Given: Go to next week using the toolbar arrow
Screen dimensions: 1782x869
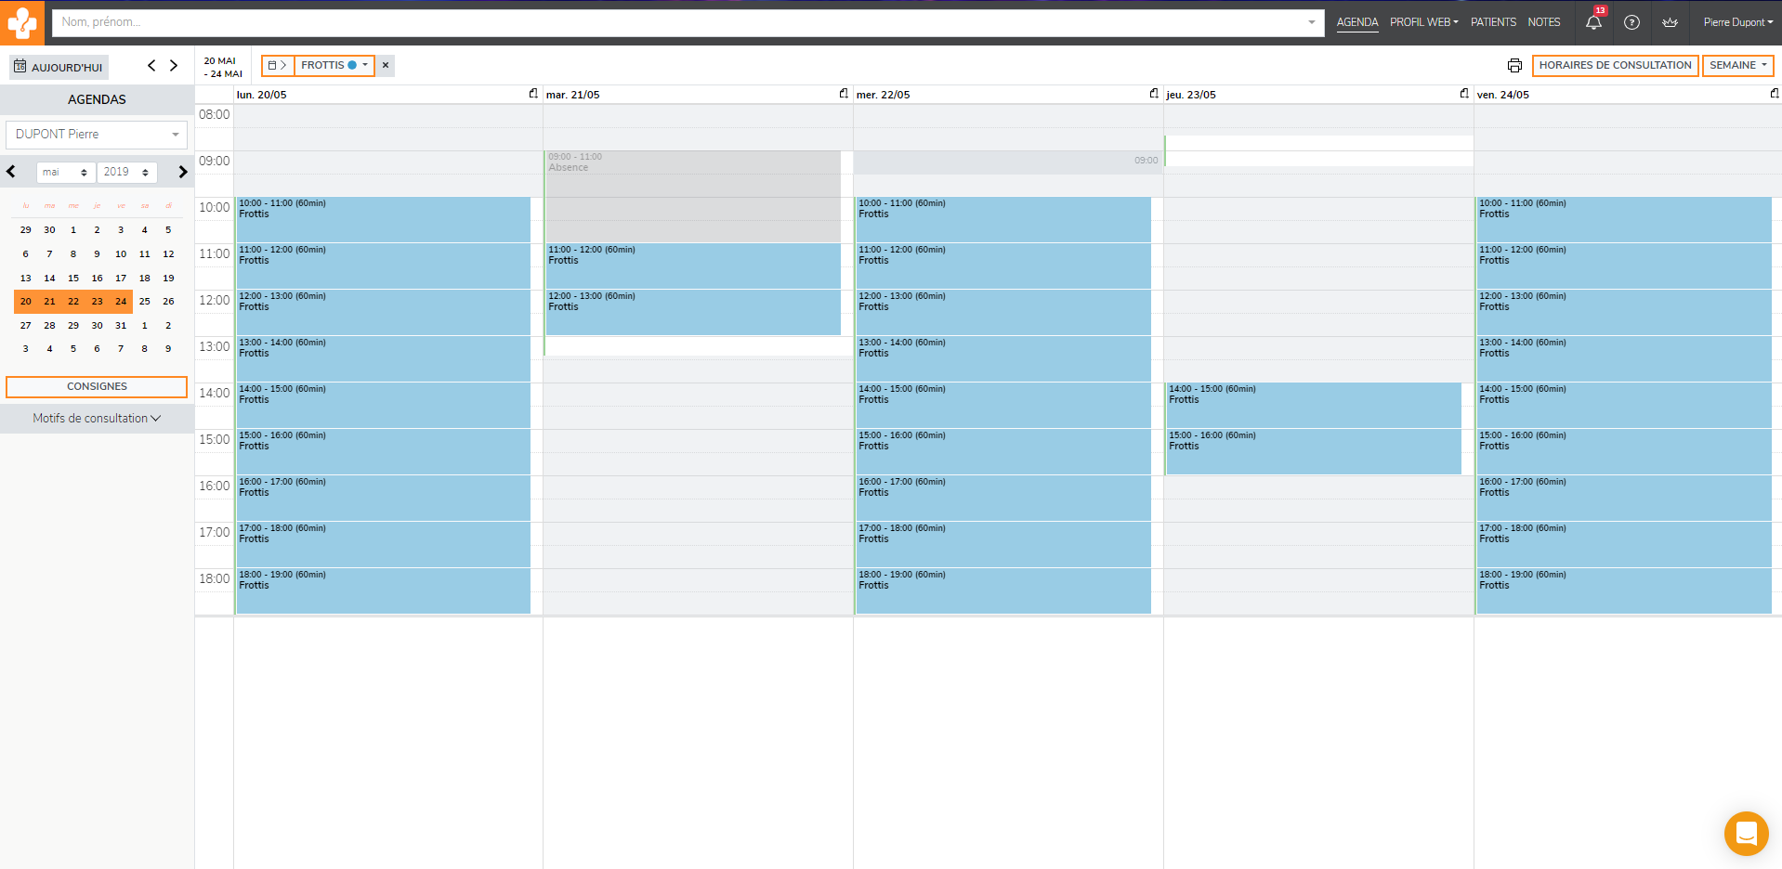Looking at the screenshot, I should tap(174, 66).
